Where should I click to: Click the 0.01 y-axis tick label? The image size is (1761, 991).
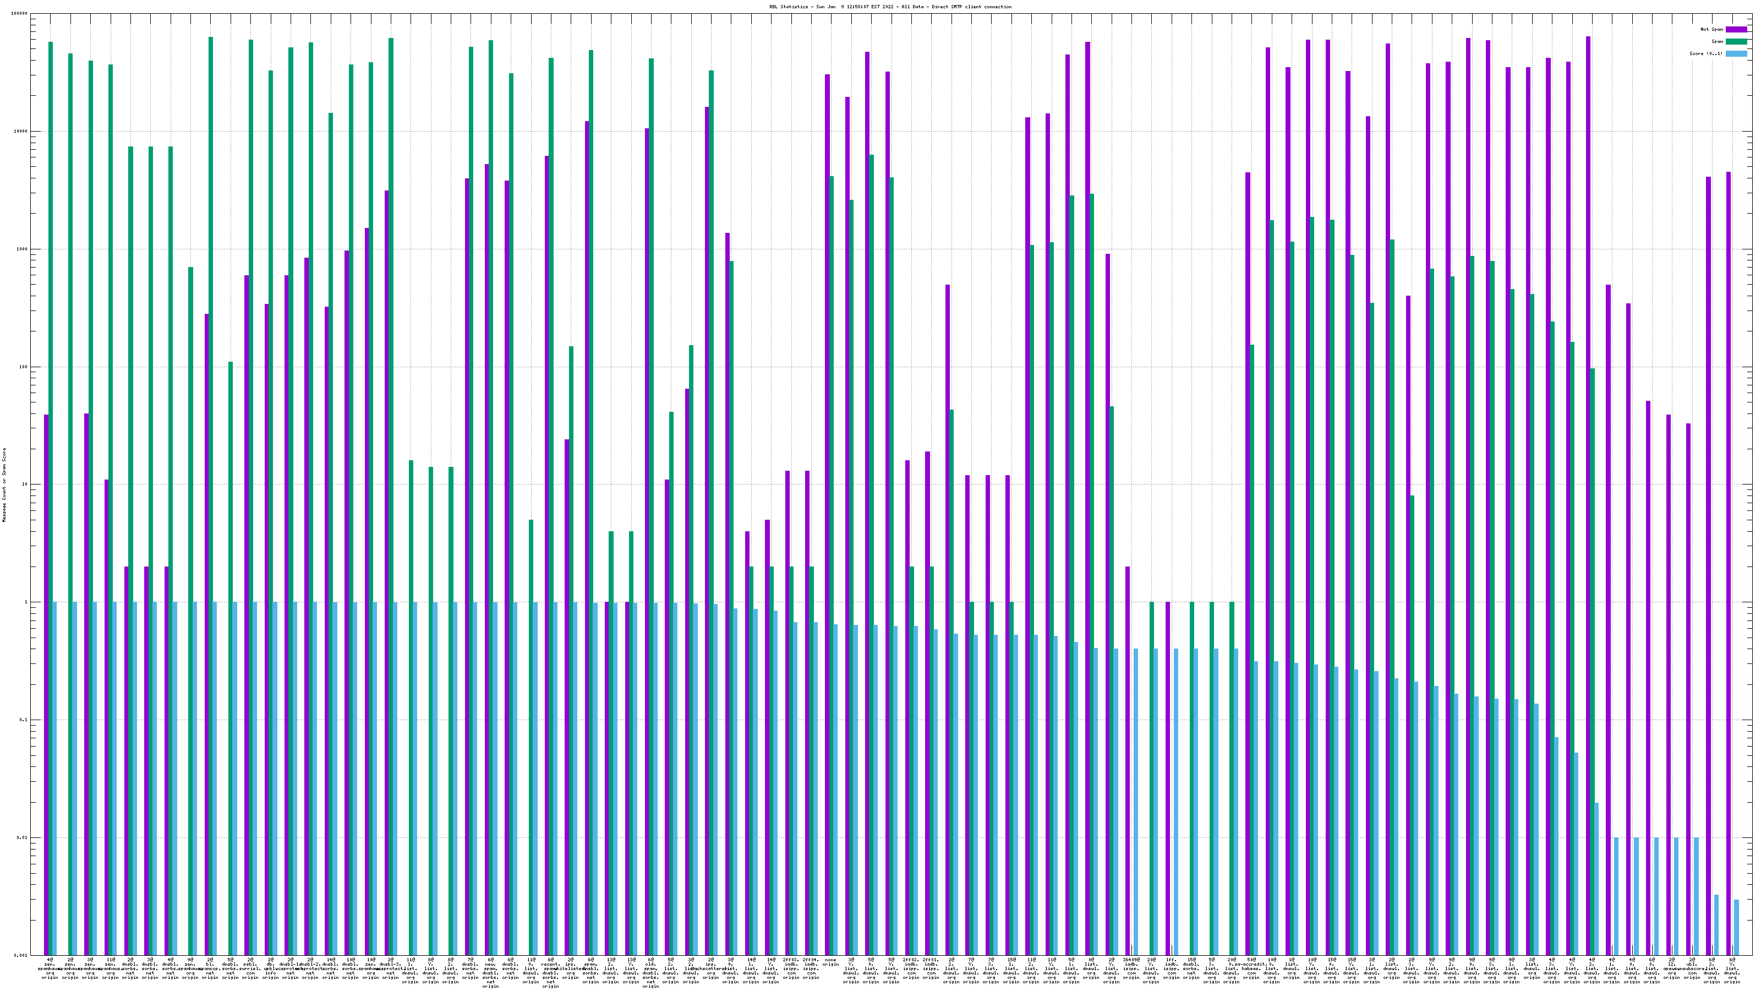(23, 838)
